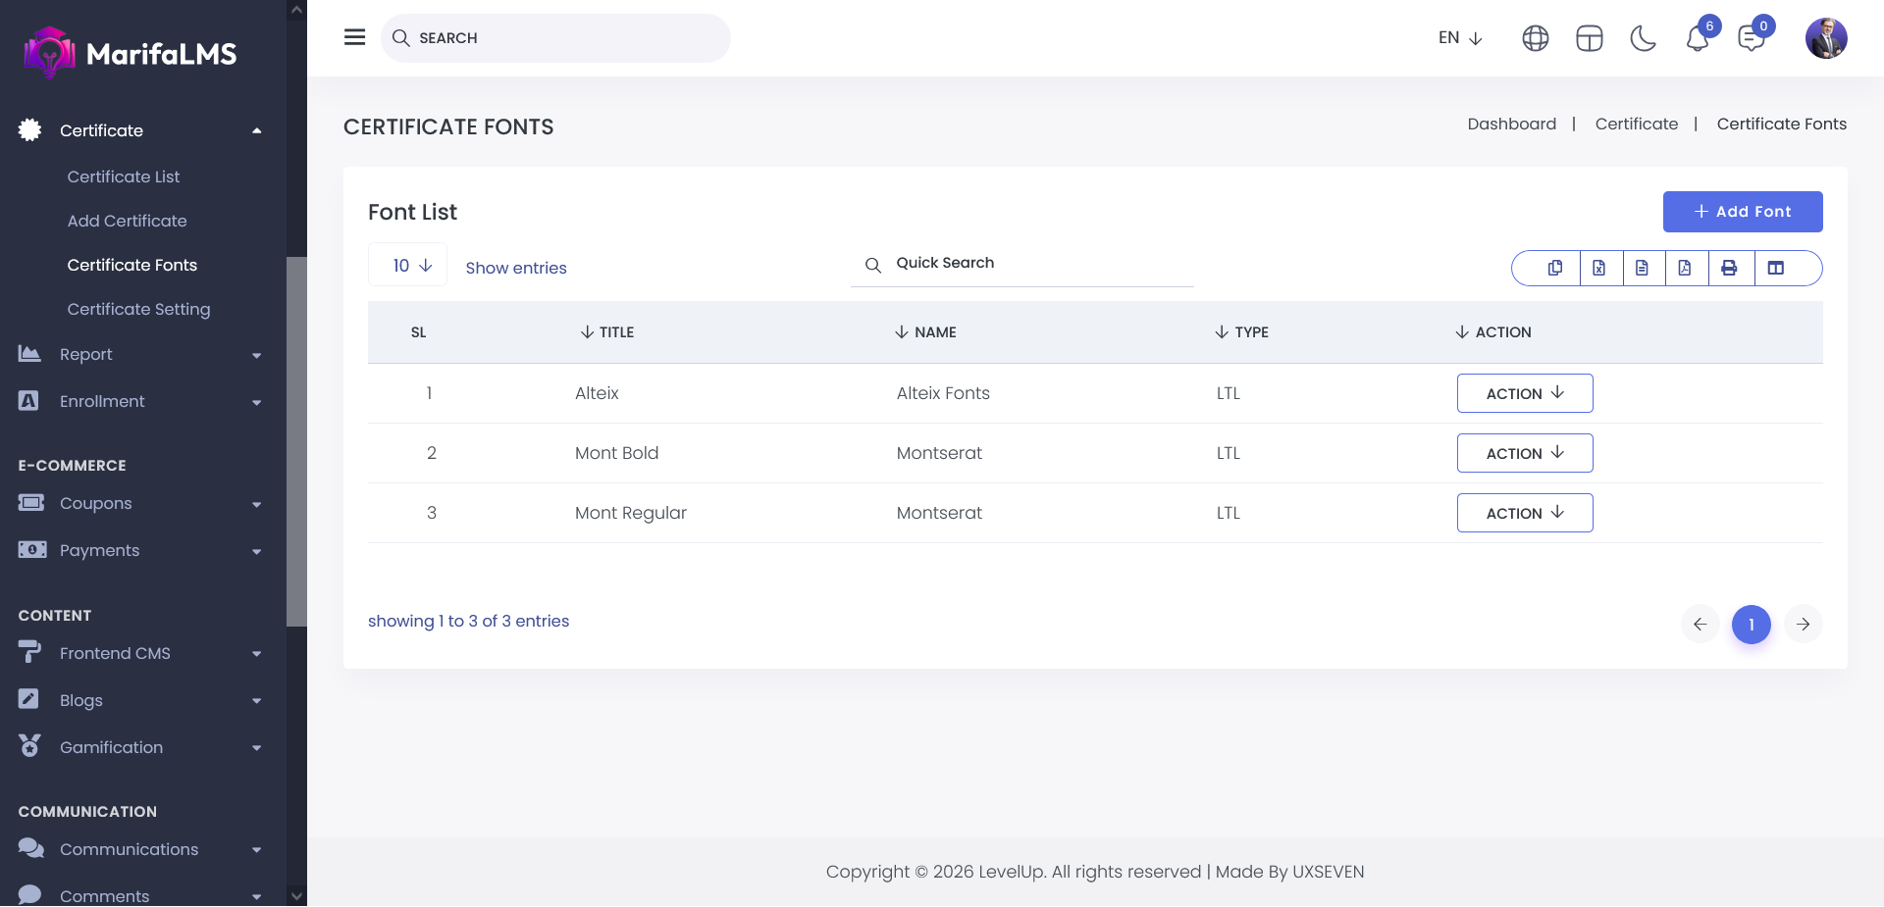This screenshot has width=1884, height=907.
Task: Toggle dark mode with moon icon
Action: (1643, 38)
